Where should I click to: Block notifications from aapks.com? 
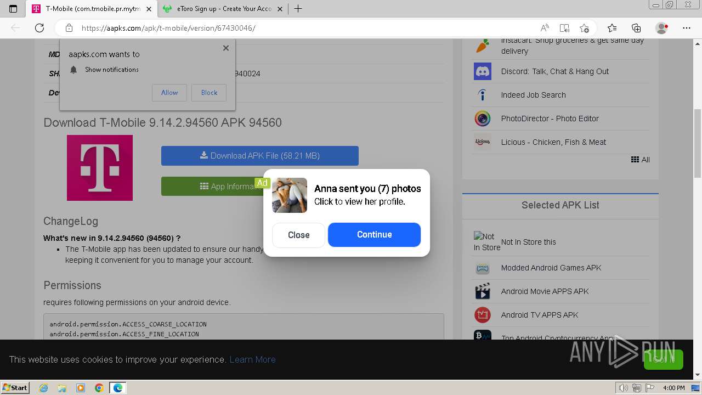point(209,93)
